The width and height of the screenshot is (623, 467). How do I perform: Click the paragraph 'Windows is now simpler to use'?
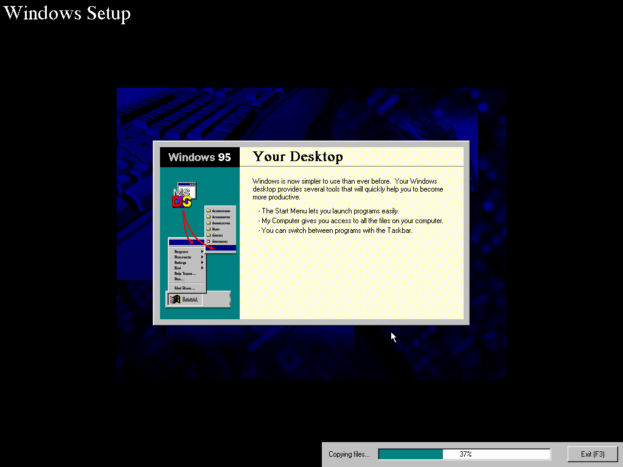(347, 189)
